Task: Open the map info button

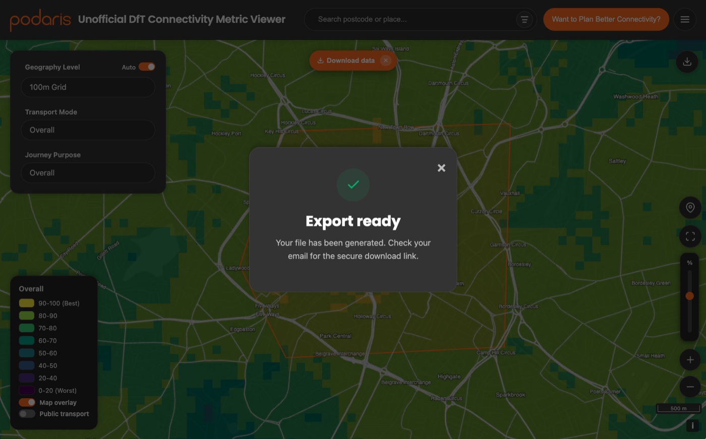Action: (692, 425)
